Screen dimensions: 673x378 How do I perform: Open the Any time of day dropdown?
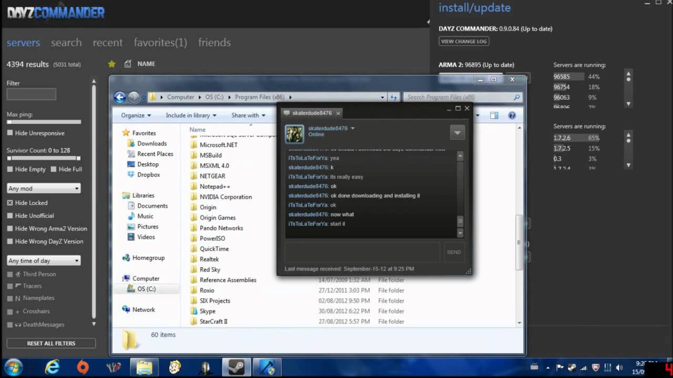[44, 261]
